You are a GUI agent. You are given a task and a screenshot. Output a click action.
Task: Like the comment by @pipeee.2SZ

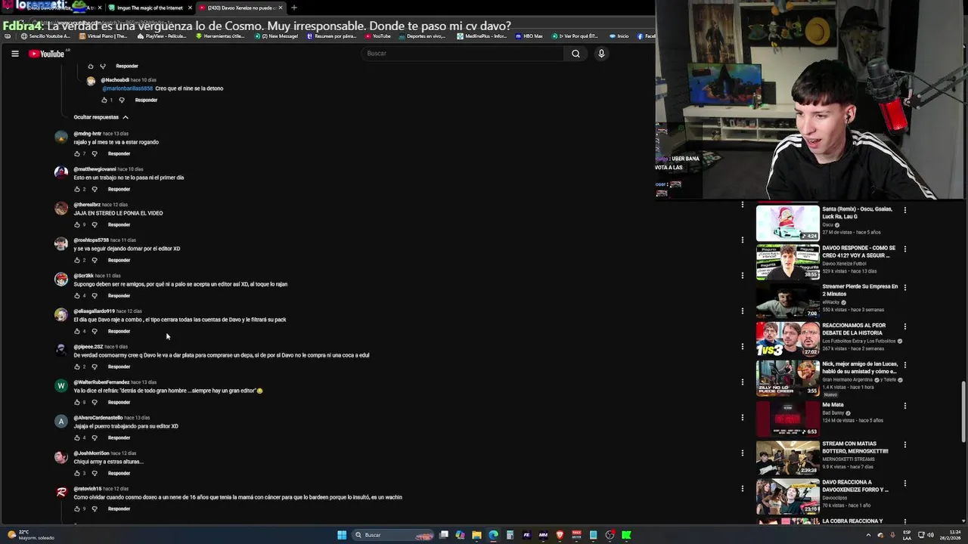pyautogui.click(x=77, y=366)
